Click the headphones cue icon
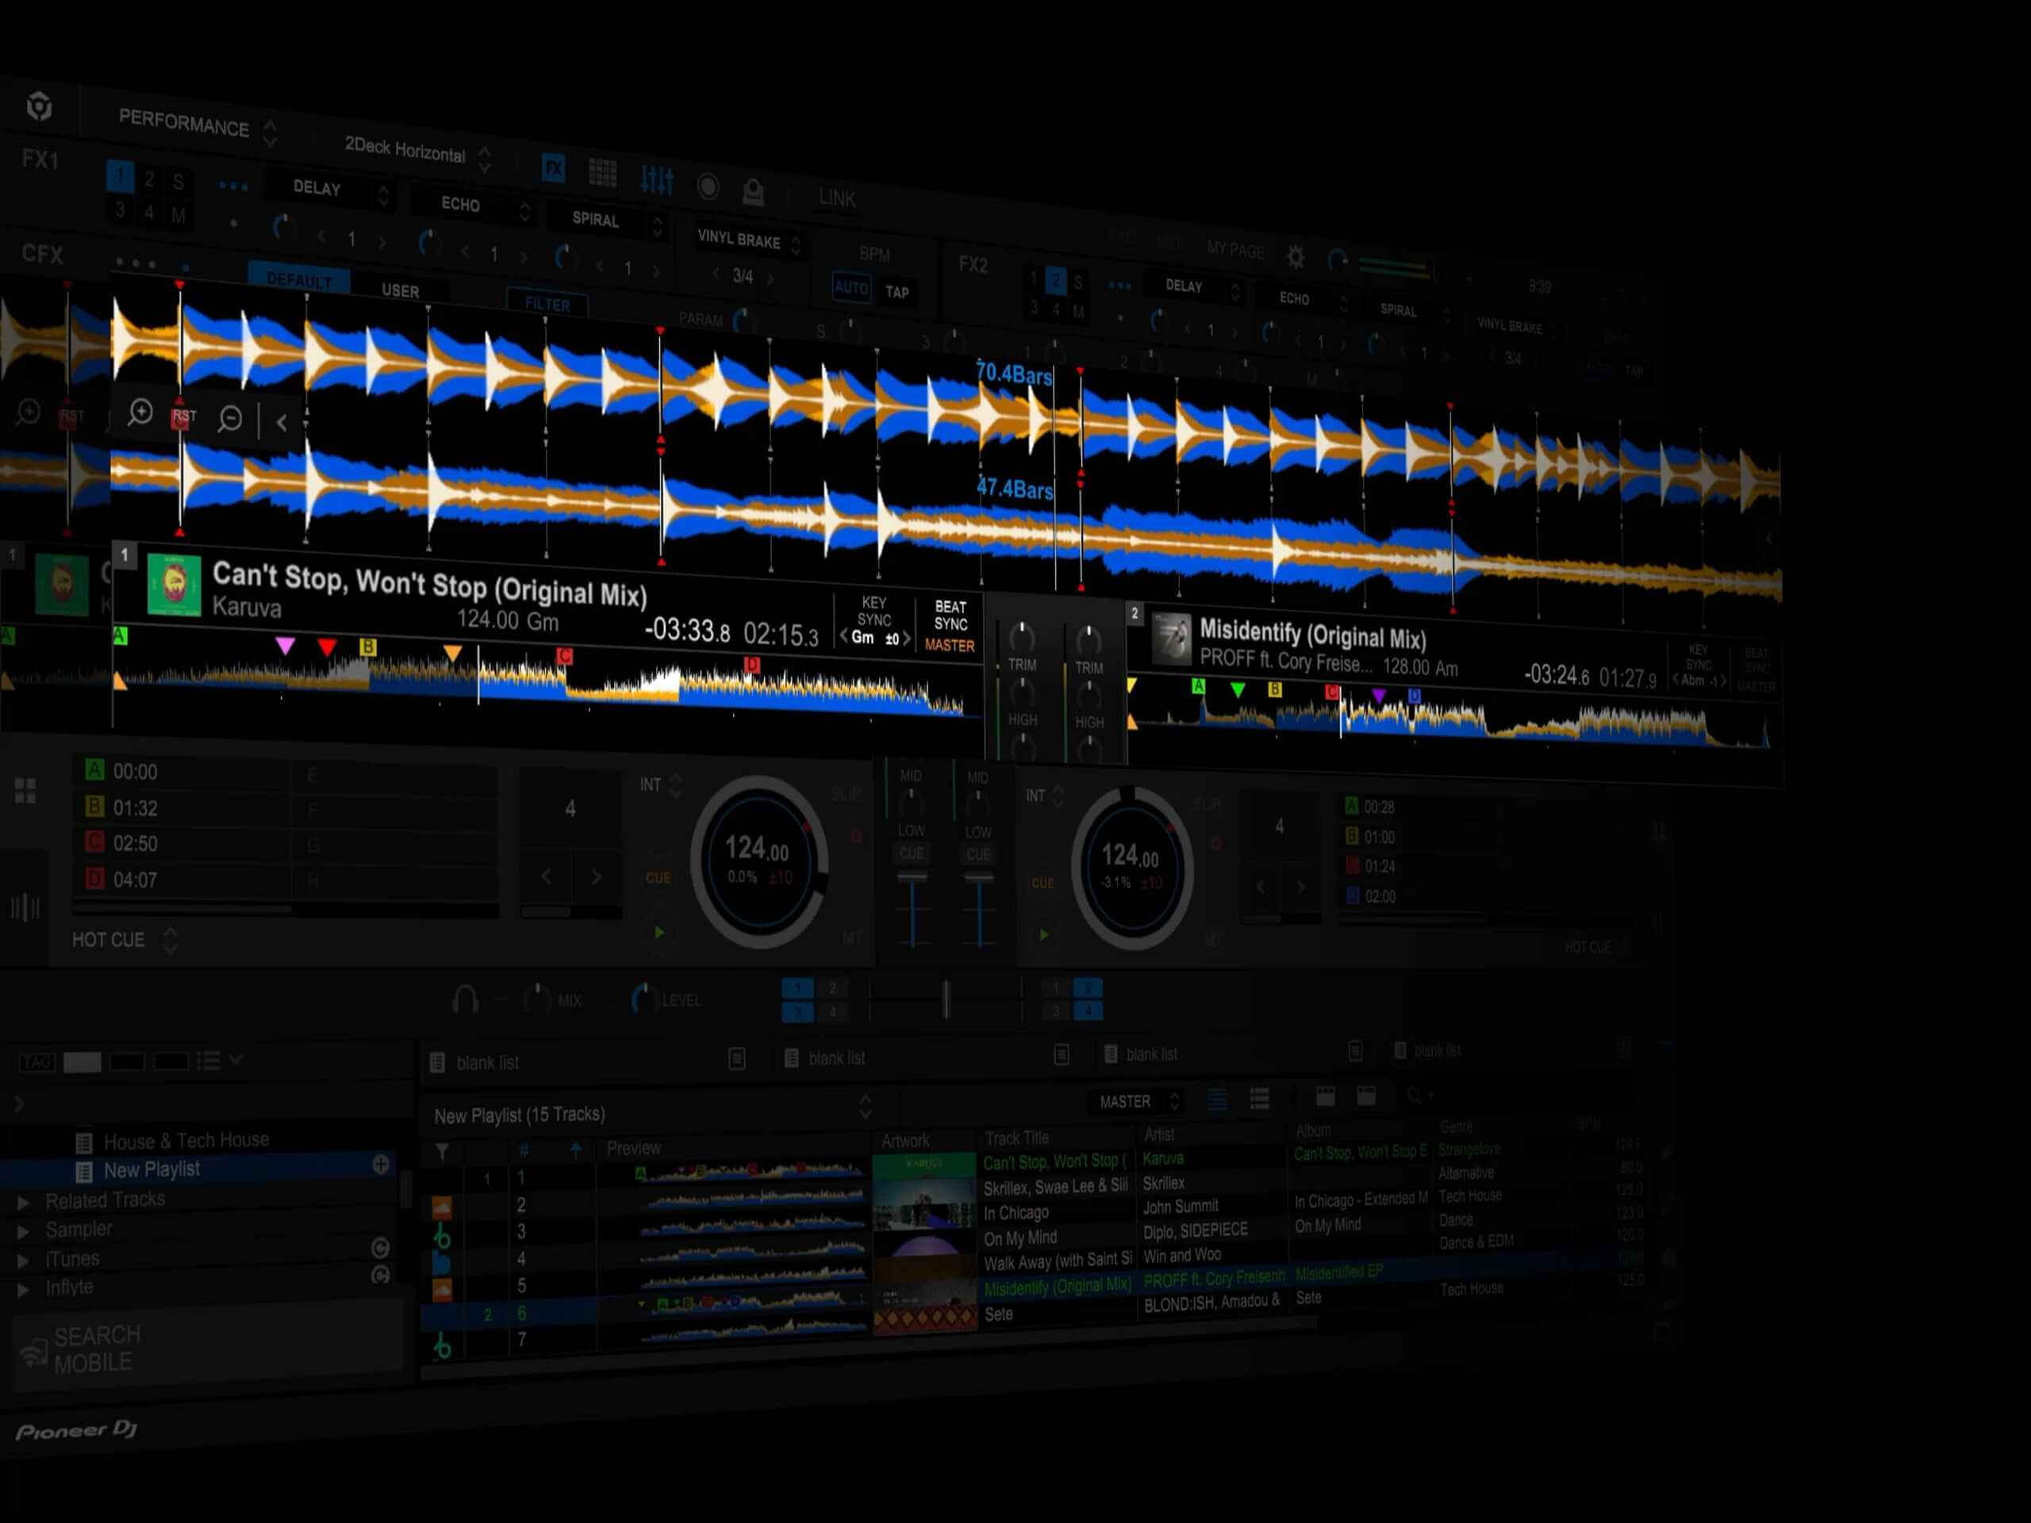 (x=465, y=999)
